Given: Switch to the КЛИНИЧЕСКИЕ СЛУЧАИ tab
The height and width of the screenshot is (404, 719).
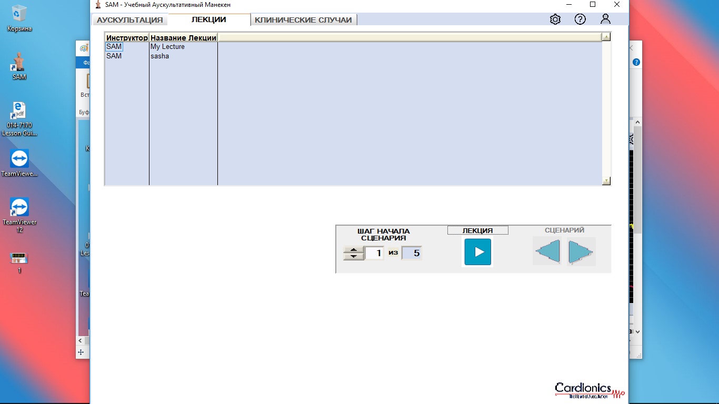Looking at the screenshot, I should 303,20.
